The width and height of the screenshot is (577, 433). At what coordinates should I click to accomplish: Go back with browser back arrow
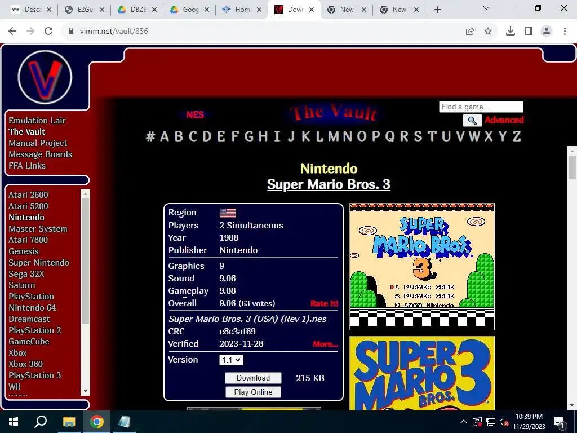coord(12,32)
